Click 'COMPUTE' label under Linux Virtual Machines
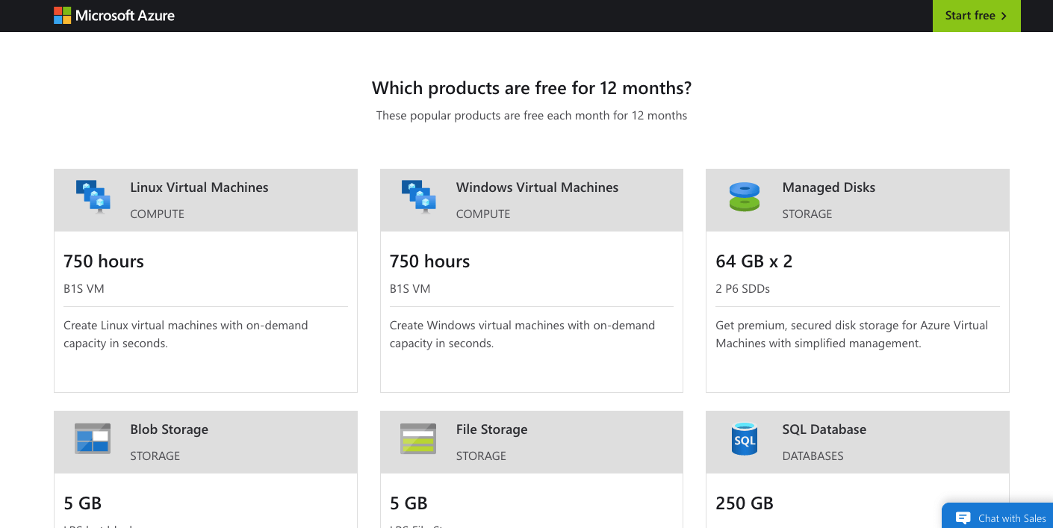Viewport: 1053px width, 528px height. click(x=157, y=214)
